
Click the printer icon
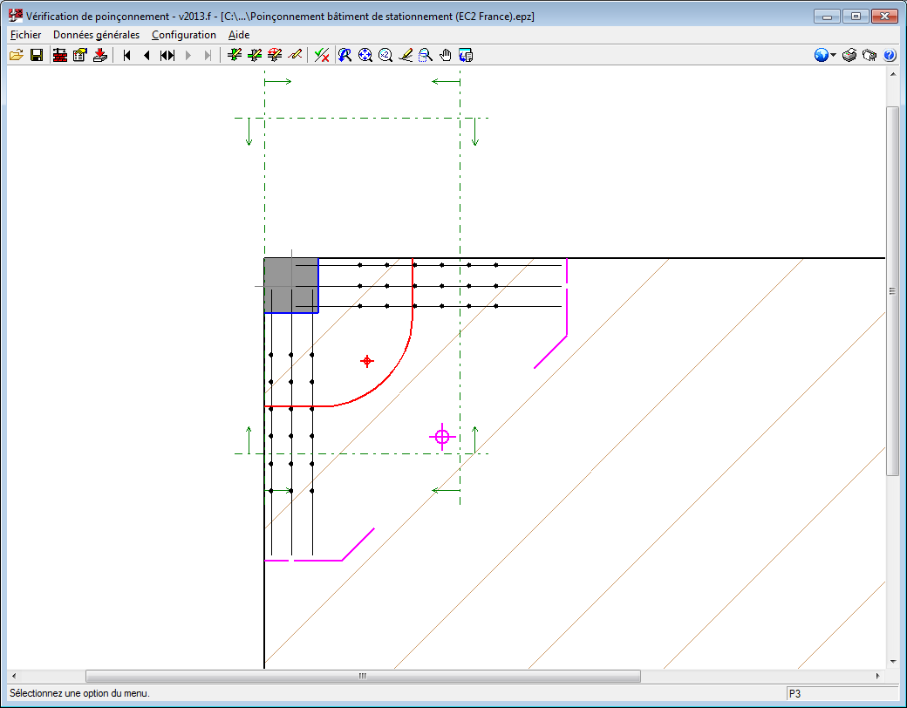[x=849, y=55]
